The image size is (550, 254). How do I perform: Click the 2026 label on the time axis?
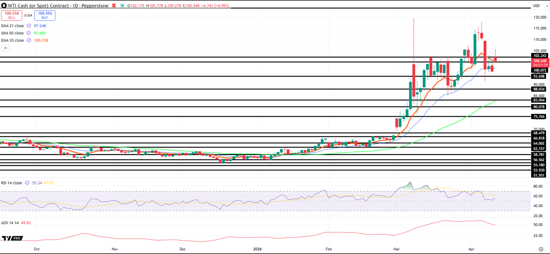pos(258,249)
